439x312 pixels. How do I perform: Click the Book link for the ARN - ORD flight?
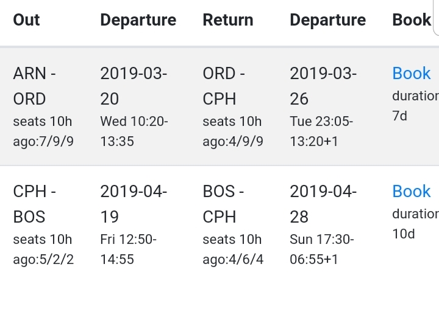[x=412, y=74]
